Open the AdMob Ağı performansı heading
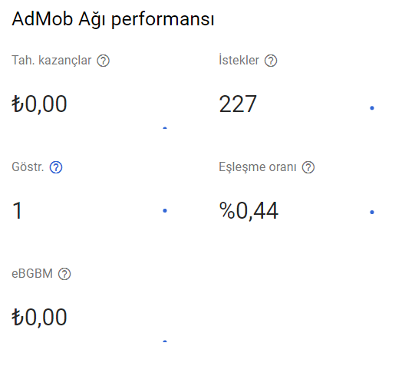This screenshot has width=415, height=366. (x=113, y=20)
